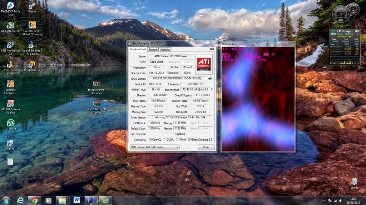Image resolution: width=366 pixels, height=205 pixels.
Task: Open Windows Media Player from taskbar
Action: pyautogui.click(x=48, y=200)
